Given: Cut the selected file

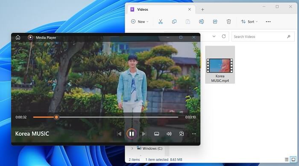Looking at the screenshot, I should [161, 21].
